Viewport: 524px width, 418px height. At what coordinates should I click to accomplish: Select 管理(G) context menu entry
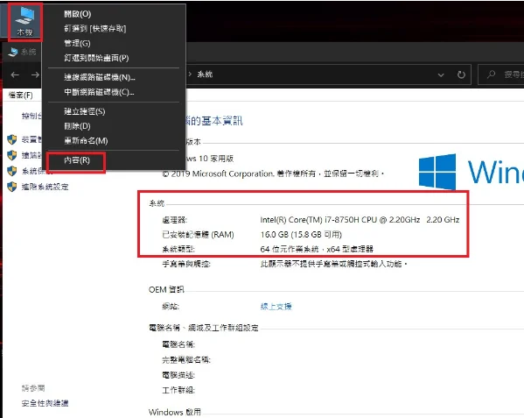coord(77,43)
